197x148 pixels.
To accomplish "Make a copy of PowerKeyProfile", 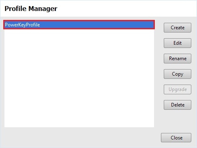I will tap(178, 74).
